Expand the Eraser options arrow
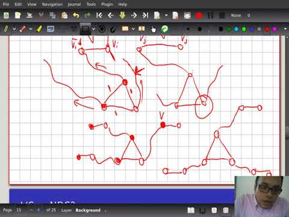Image resolution: width=289 pixels, height=217 pixels. [31, 29]
